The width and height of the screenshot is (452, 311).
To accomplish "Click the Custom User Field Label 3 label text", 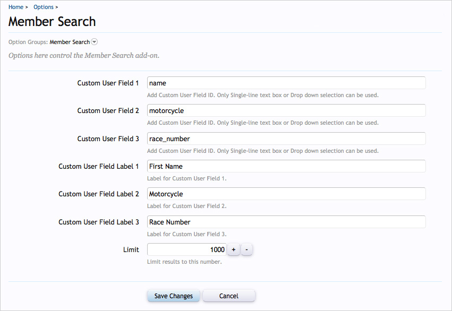I will 99,222.
